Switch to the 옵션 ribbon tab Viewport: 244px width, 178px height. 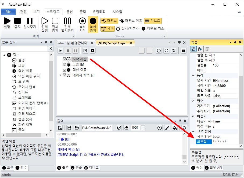click(x=70, y=12)
